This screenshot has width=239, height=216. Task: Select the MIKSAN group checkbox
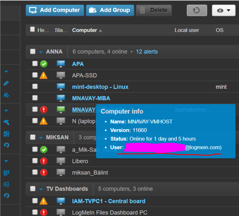point(33,137)
